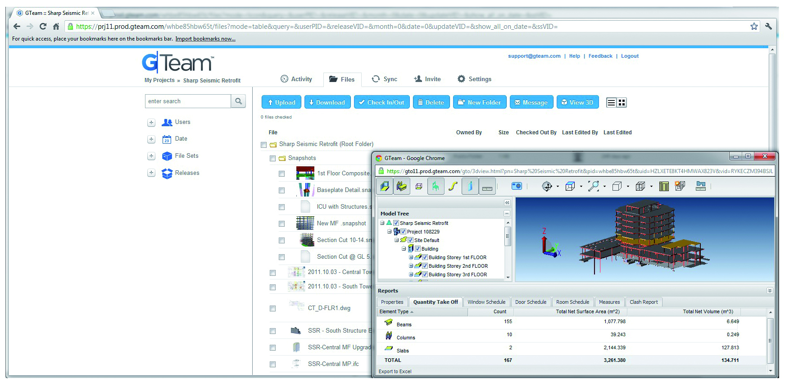This screenshot has height=384, width=785.
Task: Click the snapshot camera icon in 3D viewer
Action: pyautogui.click(x=517, y=186)
